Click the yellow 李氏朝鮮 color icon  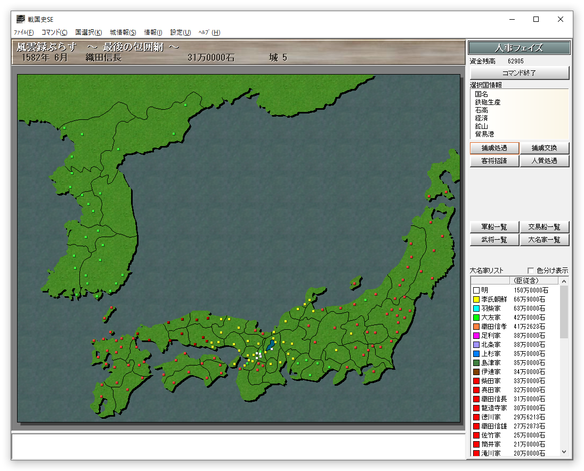point(476,299)
